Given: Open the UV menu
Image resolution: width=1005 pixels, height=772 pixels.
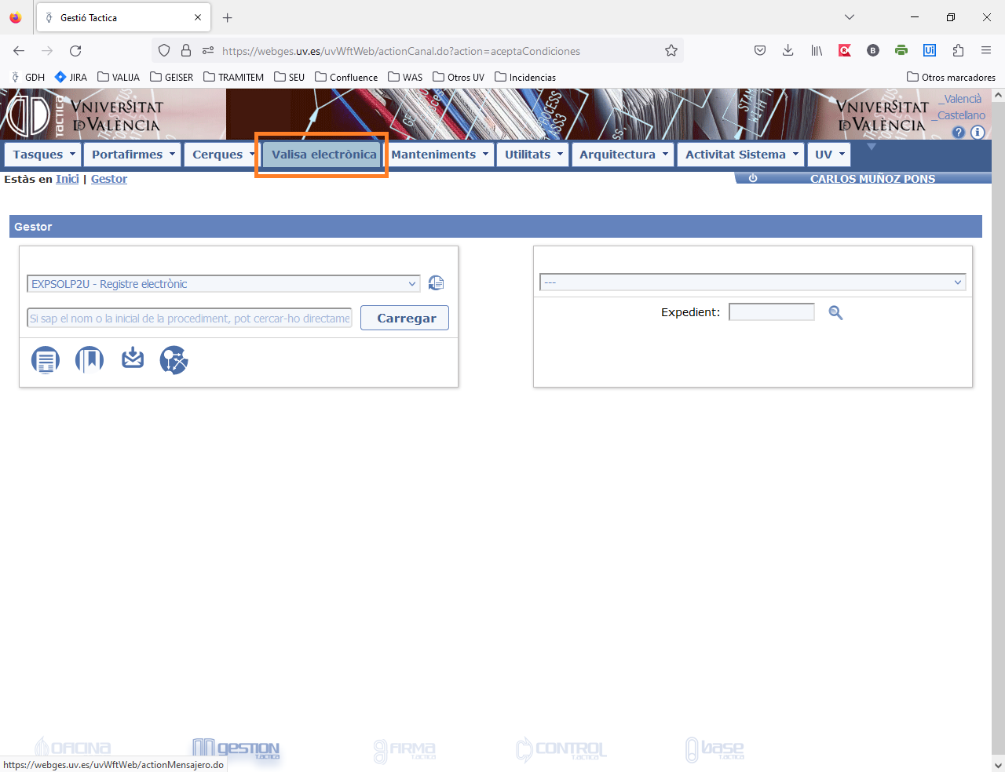Looking at the screenshot, I should (829, 155).
